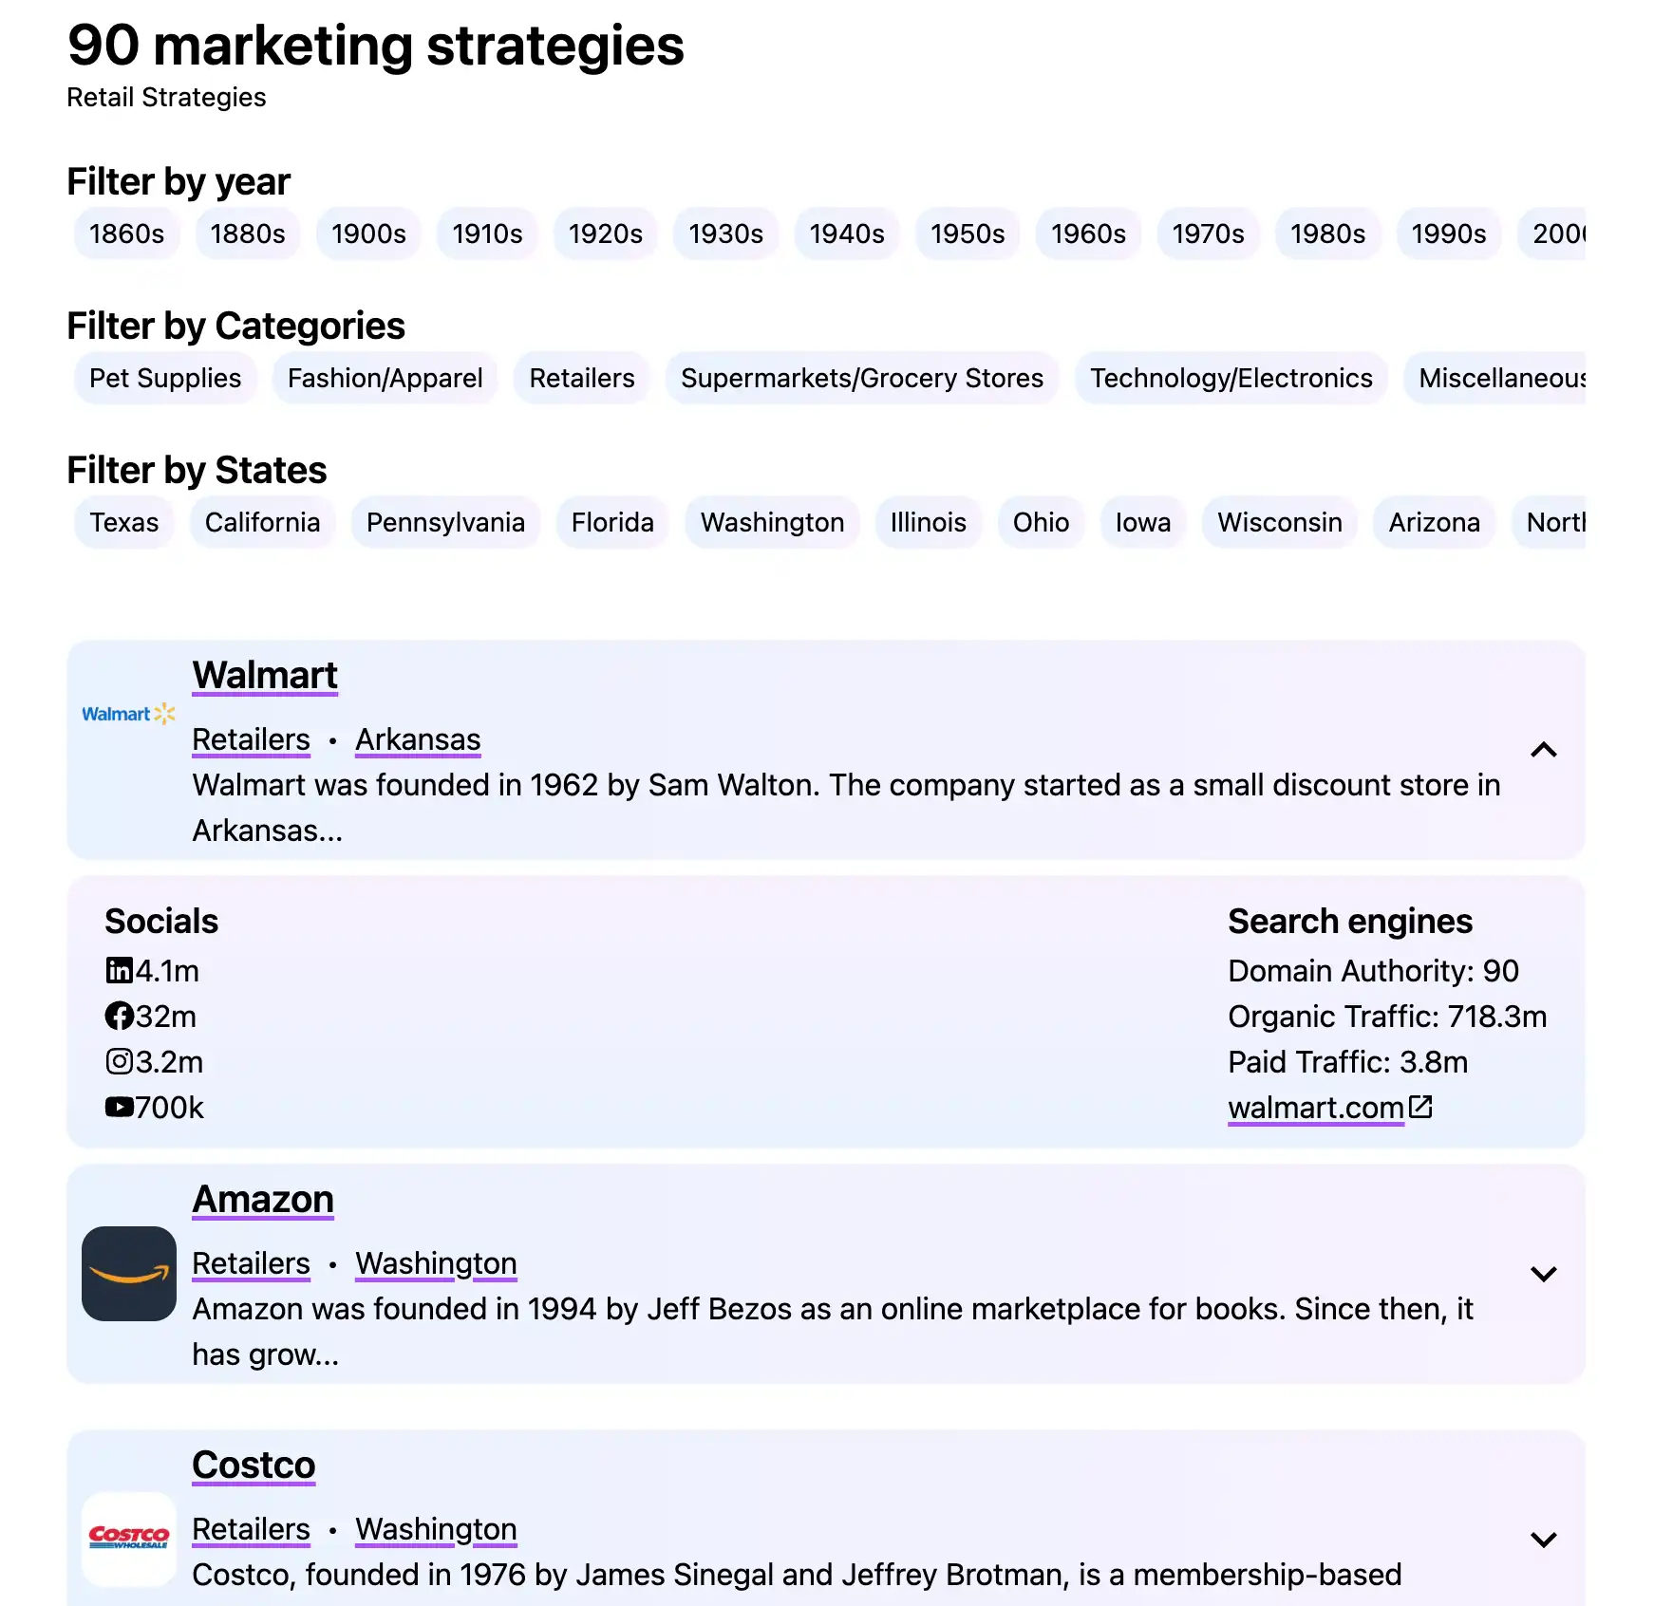Click the Arkansas link under Walmart

[x=418, y=739]
